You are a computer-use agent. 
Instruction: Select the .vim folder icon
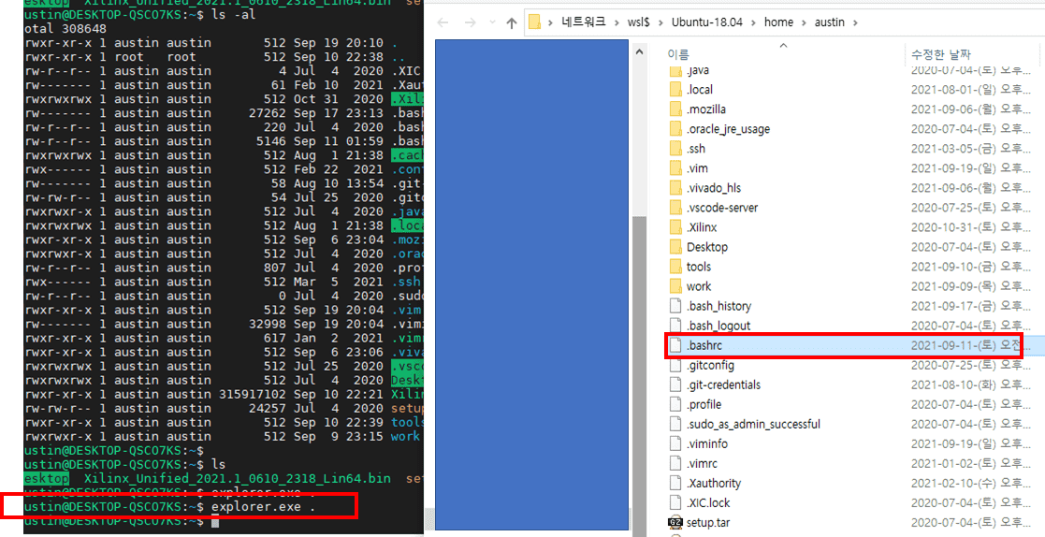[x=675, y=167]
